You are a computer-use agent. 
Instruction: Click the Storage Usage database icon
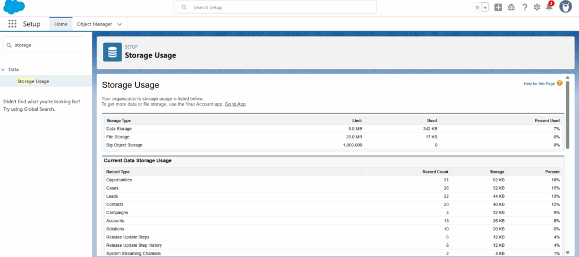[113, 52]
